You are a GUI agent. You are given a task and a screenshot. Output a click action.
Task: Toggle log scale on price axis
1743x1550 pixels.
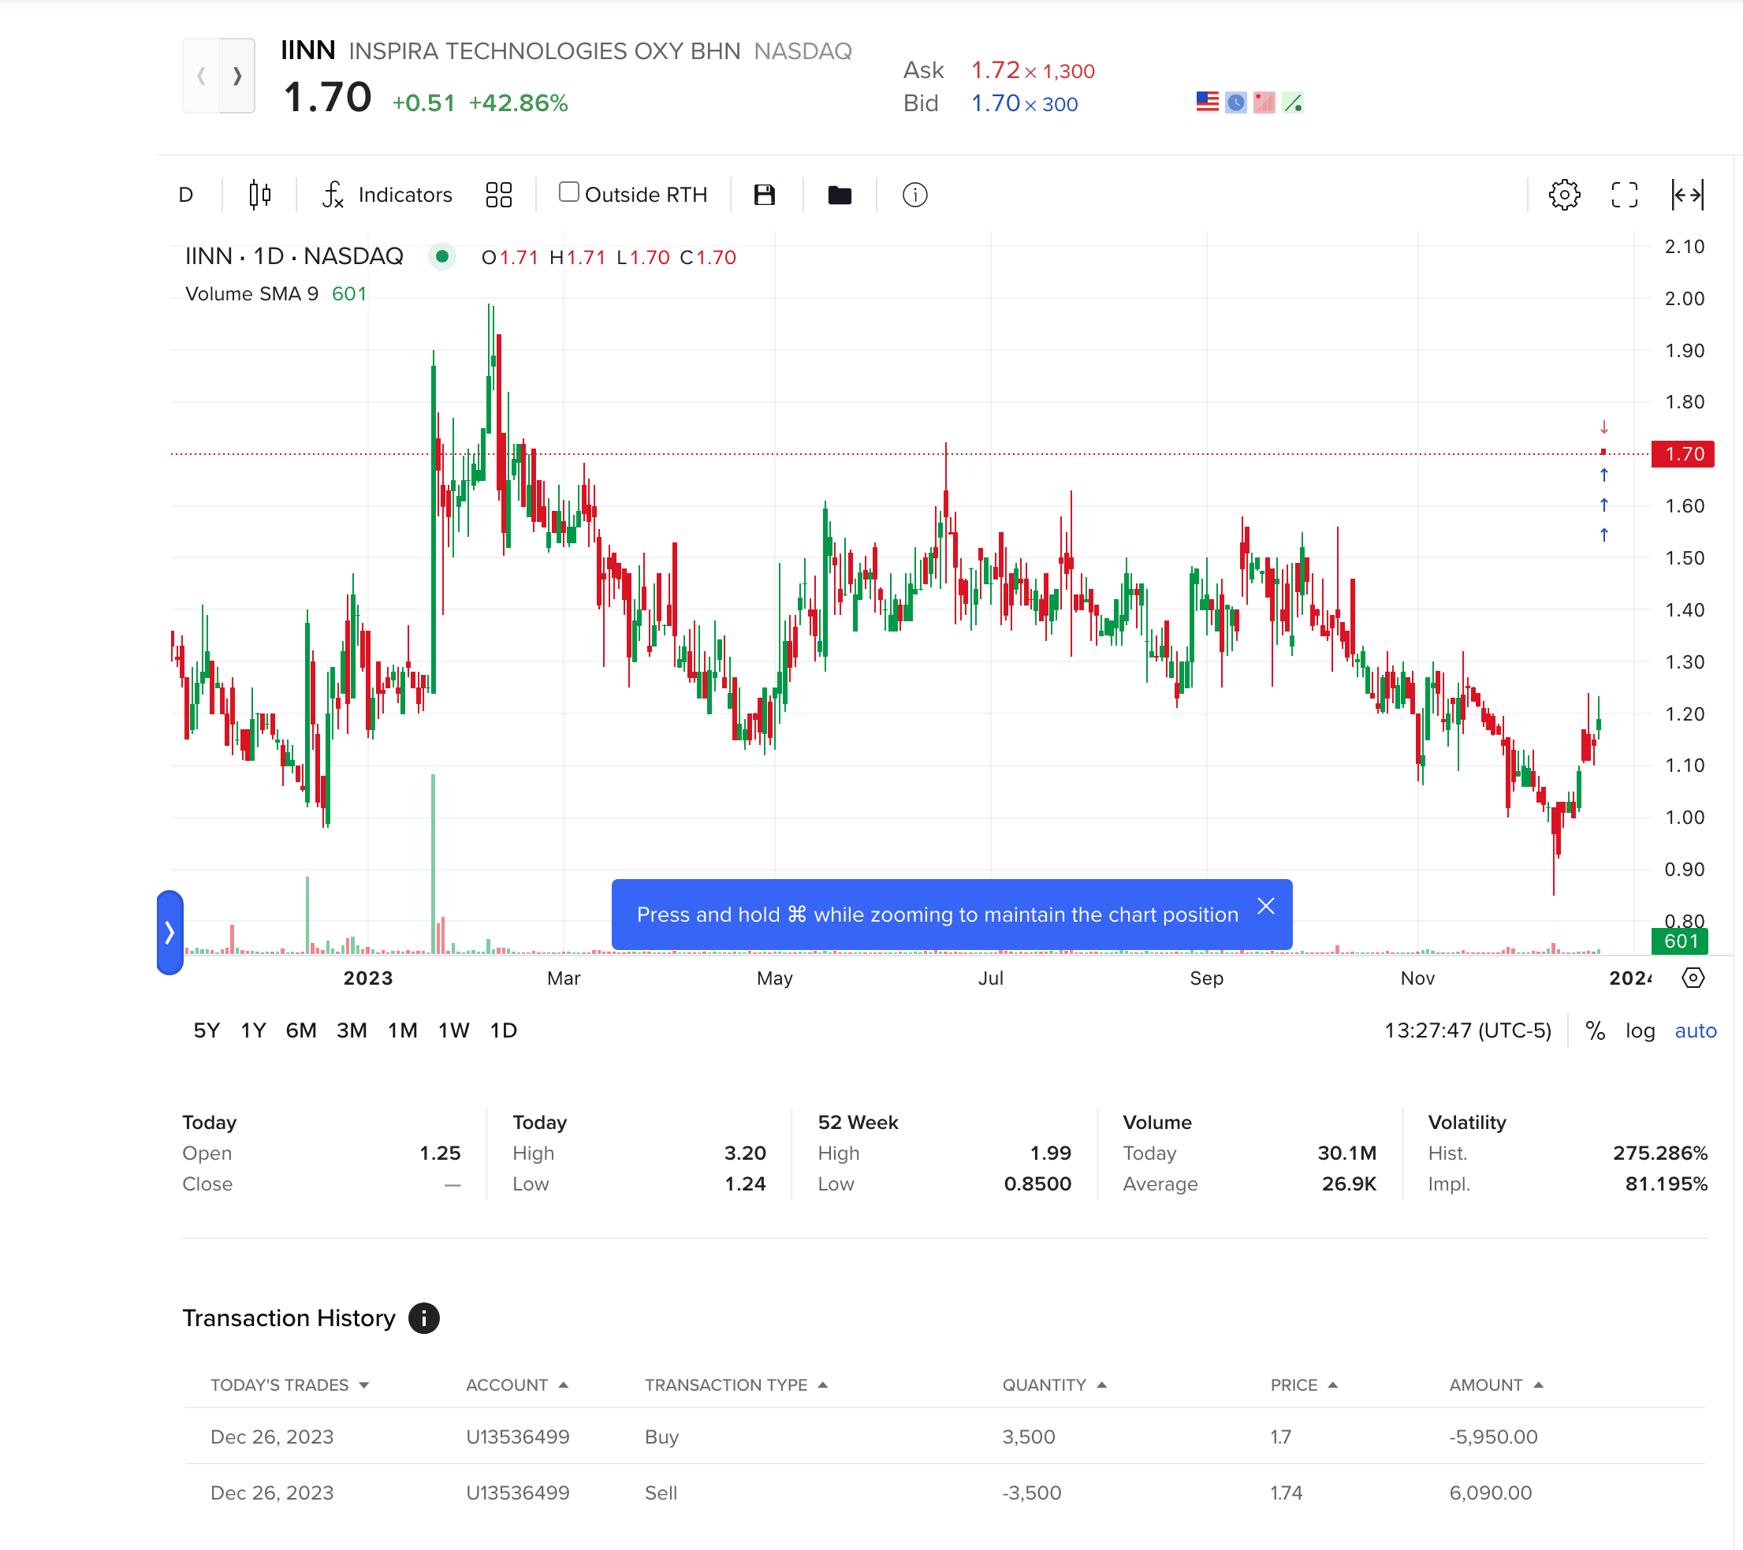click(1639, 1030)
